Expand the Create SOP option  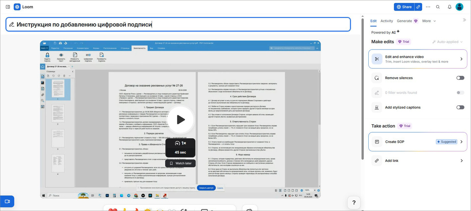418,142
